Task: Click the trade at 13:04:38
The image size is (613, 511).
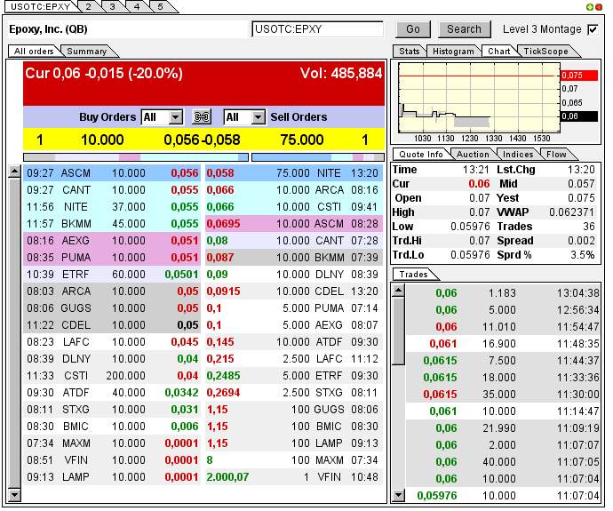Action: [x=503, y=293]
